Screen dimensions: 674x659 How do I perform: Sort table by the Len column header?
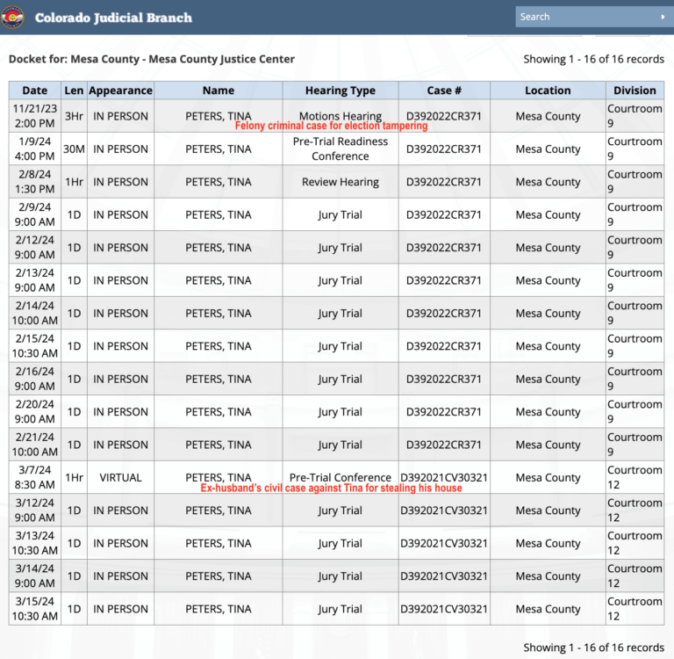[74, 91]
